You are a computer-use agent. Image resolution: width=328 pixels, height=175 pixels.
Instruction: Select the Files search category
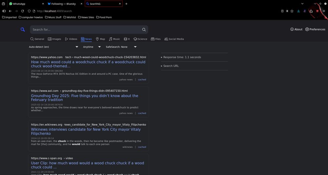pos(156,39)
